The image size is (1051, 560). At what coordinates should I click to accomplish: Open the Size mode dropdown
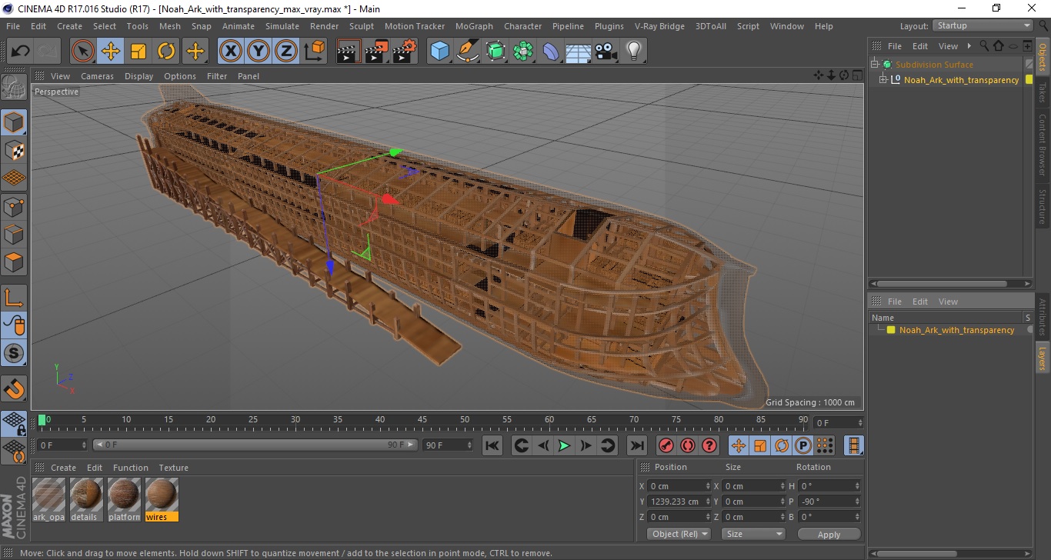point(753,534)
